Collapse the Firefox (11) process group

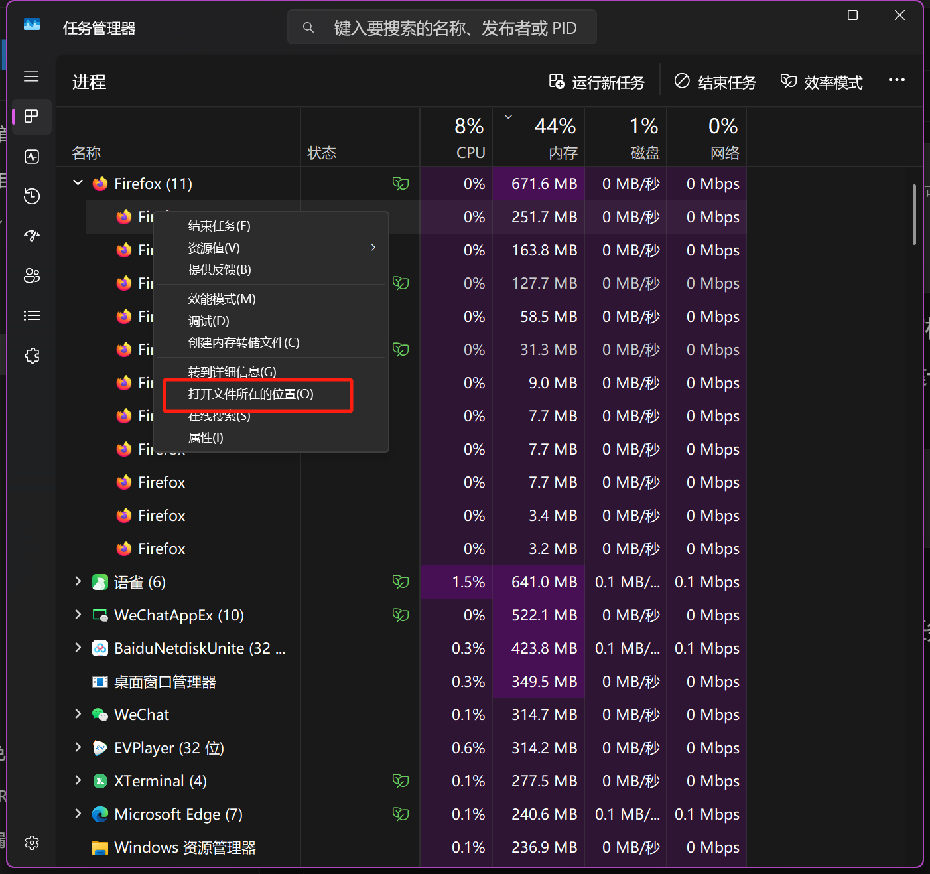pos(78,182)
